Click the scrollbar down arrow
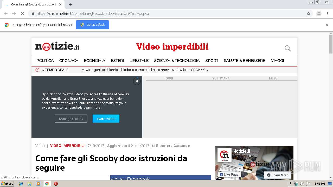Screen dimensions: 333x187 pos(331,178)
